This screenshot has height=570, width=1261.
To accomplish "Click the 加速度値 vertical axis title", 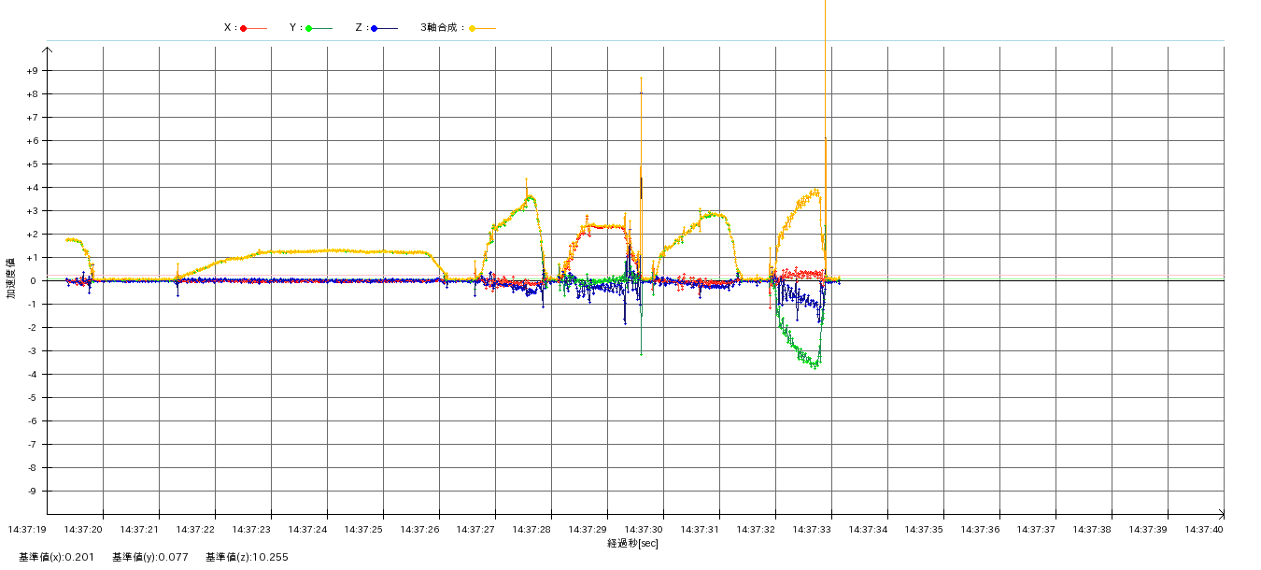I will [12, 278].
